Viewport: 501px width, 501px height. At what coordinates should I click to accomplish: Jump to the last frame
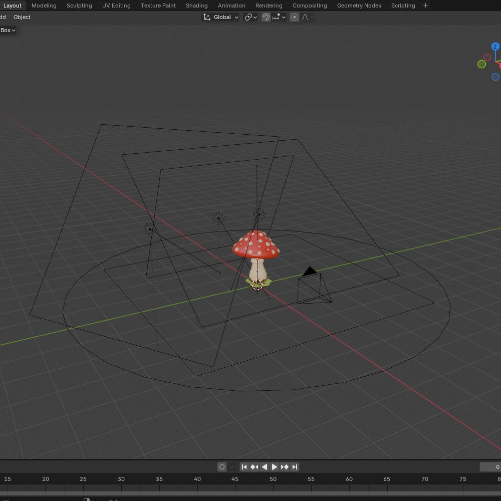coord(295,467)
